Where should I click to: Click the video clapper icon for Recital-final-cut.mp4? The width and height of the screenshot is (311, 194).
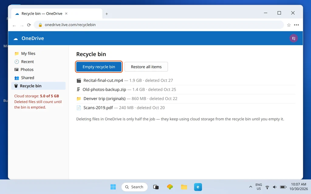[x=79, y=80]
